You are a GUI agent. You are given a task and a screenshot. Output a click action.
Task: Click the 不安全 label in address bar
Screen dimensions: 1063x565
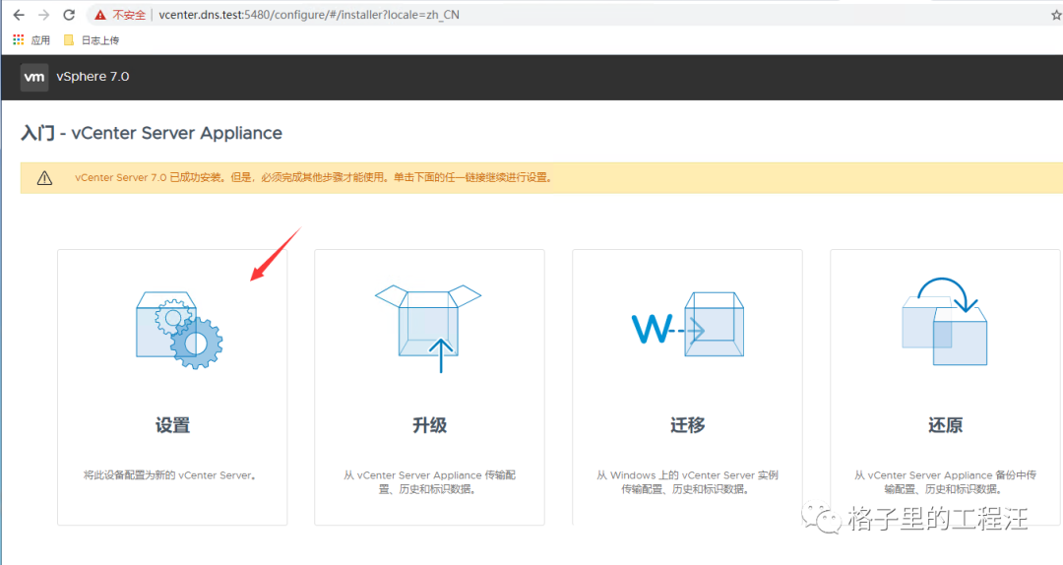click(x=129, y=15)
